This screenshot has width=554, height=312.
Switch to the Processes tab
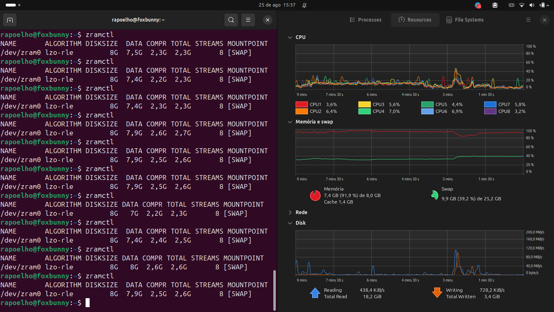coord(365,20)
